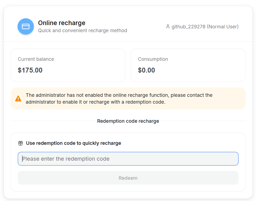Select the $0.00 consumption amount
Image resolution: width=256 pixels, height=201 pixels.
point(146,70)
